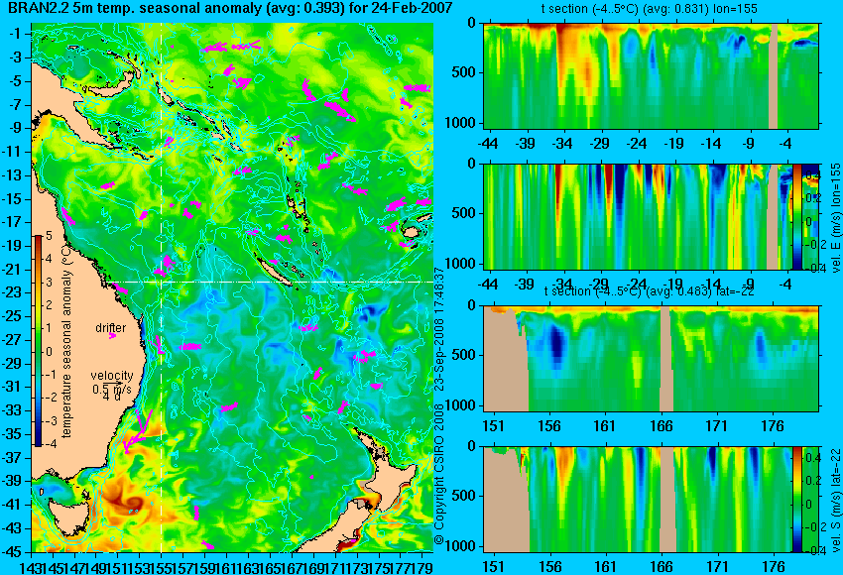This screenshot has width=843, height=575.
Task: Click the "176" label under the bottom velocity section
Action: [773, 567]
